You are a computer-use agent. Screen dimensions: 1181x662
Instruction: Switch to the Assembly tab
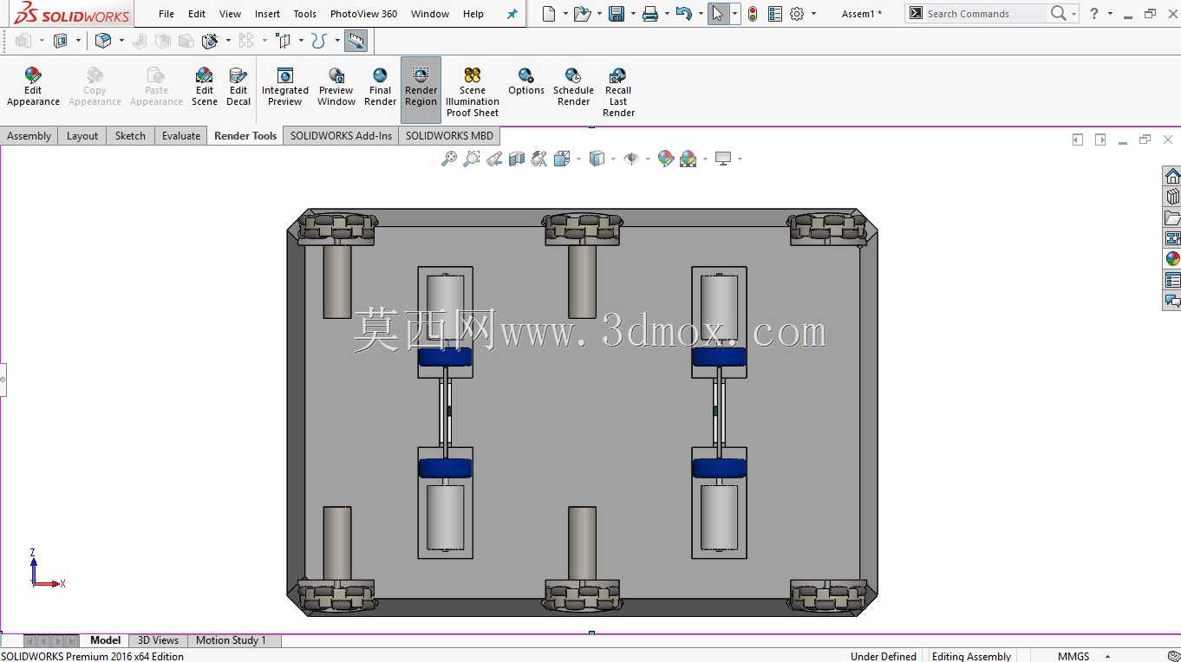coord(29,136)
